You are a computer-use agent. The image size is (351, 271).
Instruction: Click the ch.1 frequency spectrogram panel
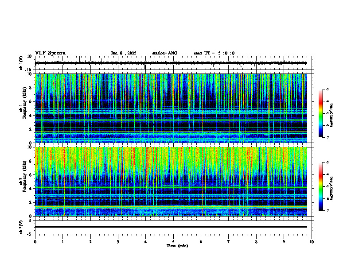[x=171, y=108]
